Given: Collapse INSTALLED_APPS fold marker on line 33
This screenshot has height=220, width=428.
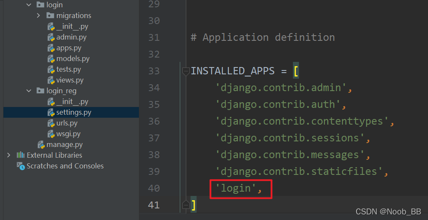Looking at the screenshot, I should (186, 71).
